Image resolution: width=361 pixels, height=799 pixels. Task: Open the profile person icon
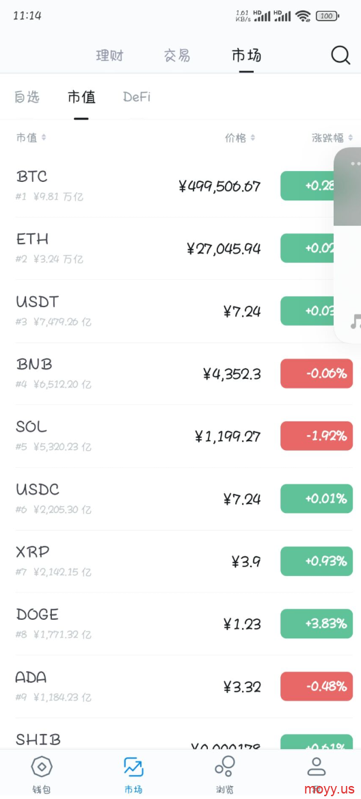(316, 766)
